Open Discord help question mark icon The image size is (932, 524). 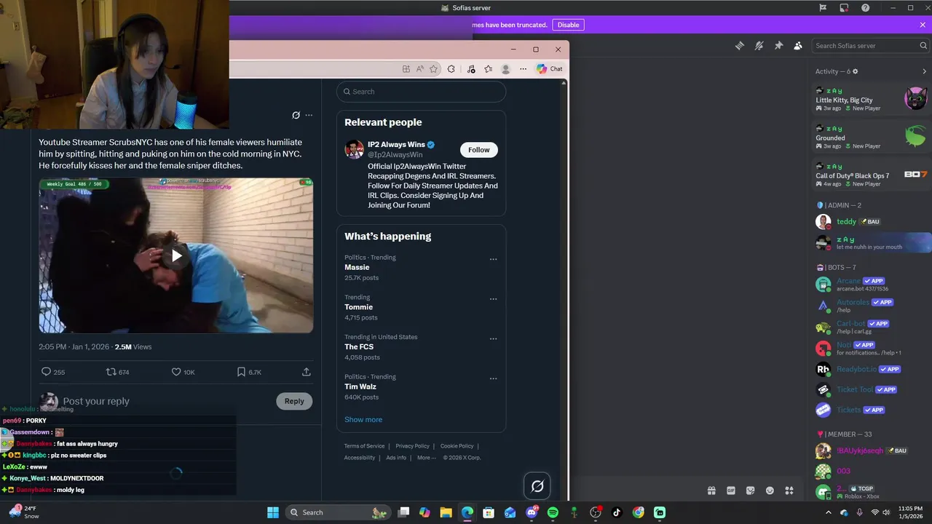(x=865, y=8)
